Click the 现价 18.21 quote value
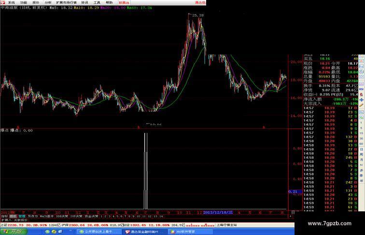365x235 pixels. (324, 63)
